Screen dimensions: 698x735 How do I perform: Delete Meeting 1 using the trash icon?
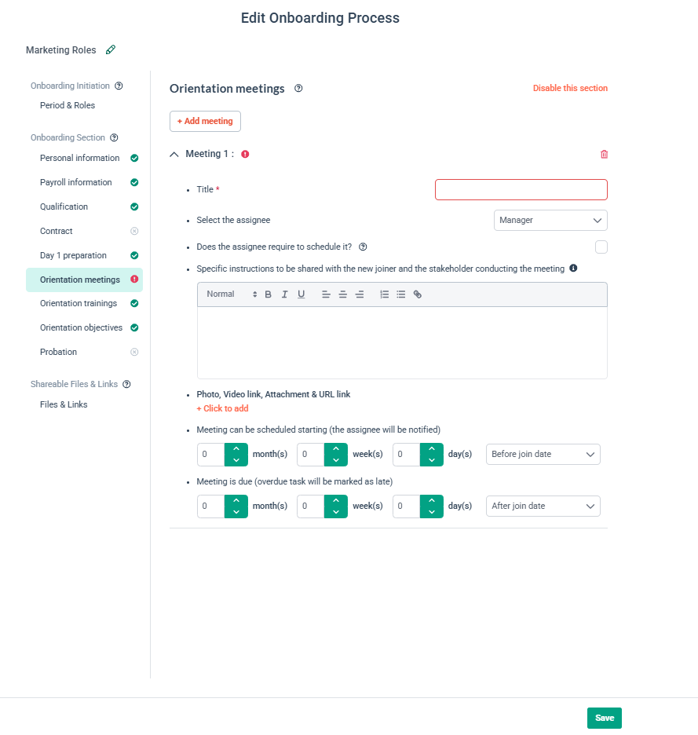[x=604, y=154]
